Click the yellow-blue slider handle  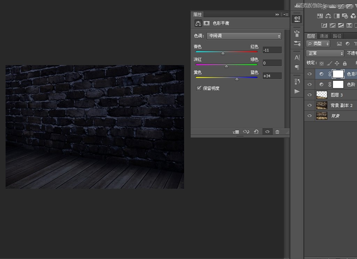click(x=237, y=79)
